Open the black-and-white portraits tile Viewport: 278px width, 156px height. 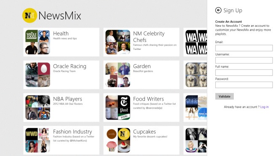click(x=196, y=140)
